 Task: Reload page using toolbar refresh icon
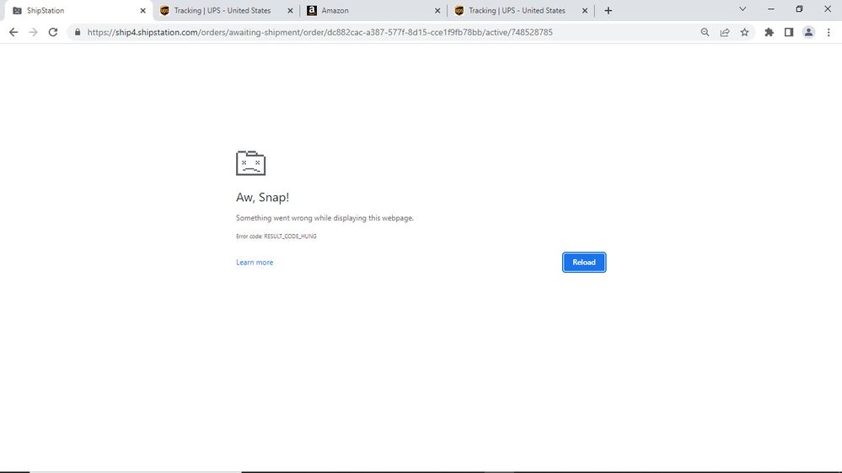[x=53, y=32]
